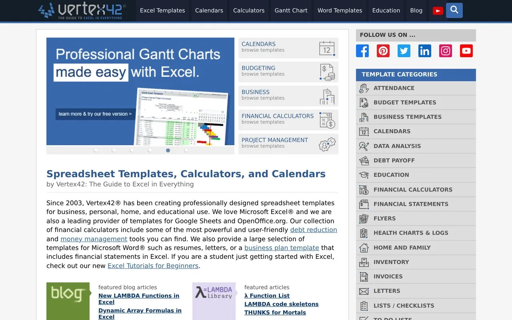Select the active fifth carousel dot
The image size is (512, 320).
pyautogui.click(x=168, y=150)
